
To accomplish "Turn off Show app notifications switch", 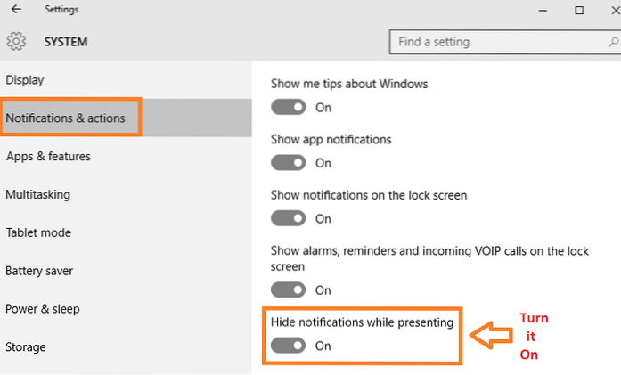I will [289, 163].
